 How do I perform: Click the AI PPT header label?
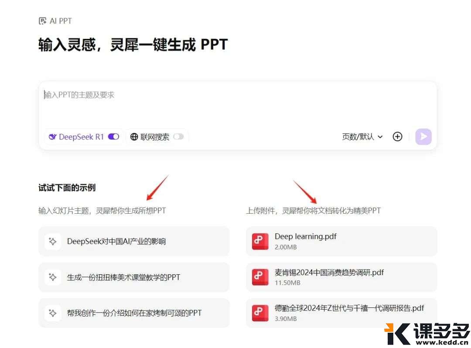click(x=61, y=21)
